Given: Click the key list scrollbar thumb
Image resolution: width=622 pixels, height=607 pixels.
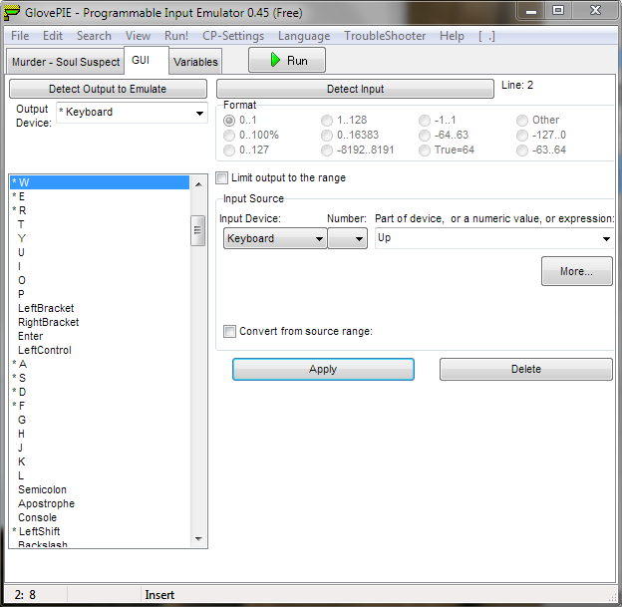Looking at the screenshot, I should [x=198, y=230].
